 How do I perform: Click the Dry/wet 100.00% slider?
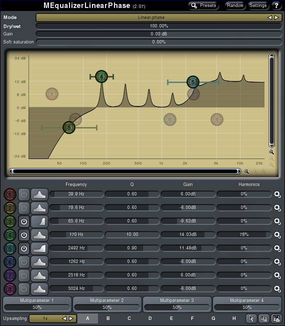[x=159, y=26]
